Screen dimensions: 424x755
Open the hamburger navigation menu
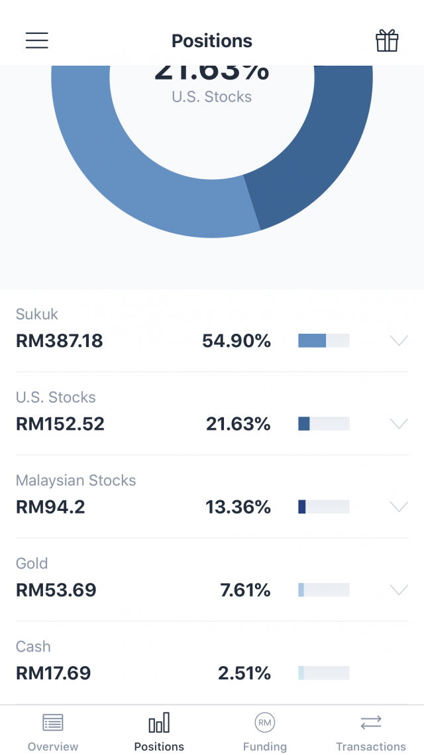pyautogui.click(x=36, y=40)
